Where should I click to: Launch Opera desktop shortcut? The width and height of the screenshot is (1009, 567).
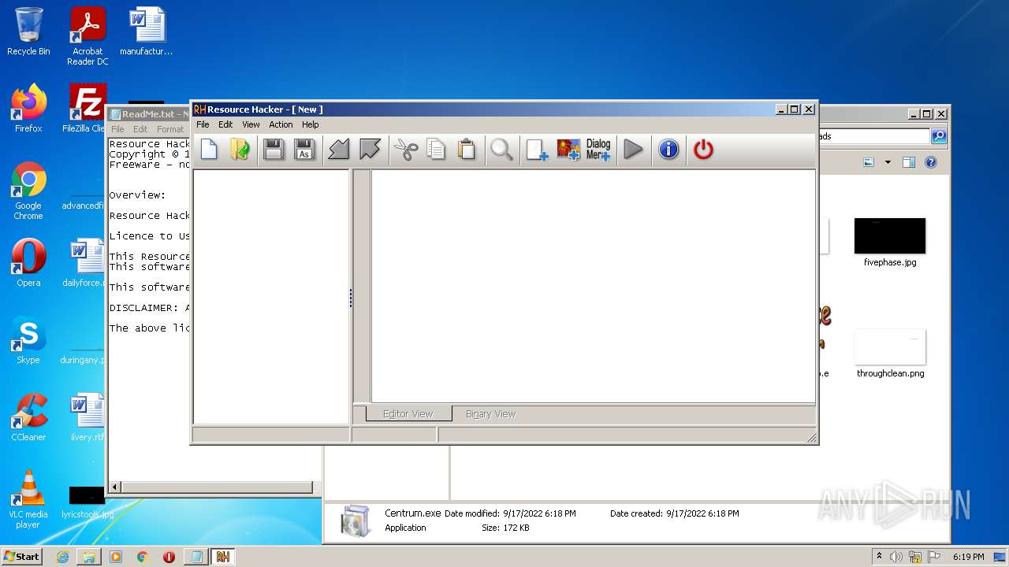tap(28, 263)
